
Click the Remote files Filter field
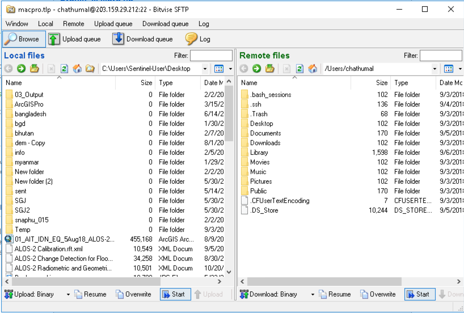[x=441, y=56]
